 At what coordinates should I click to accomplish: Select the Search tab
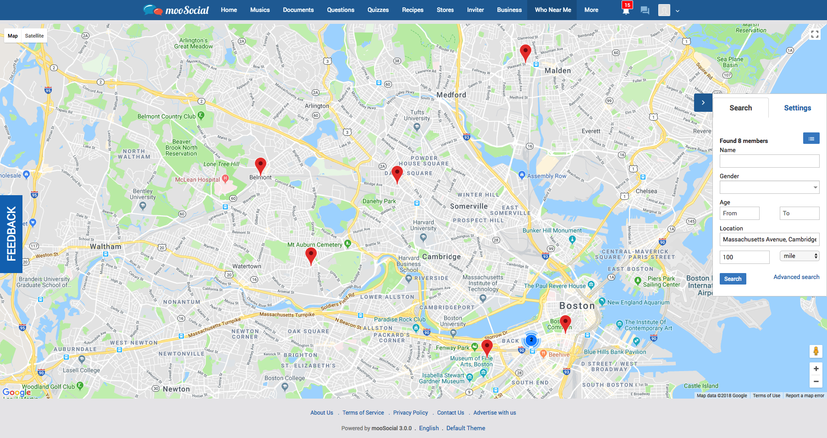coord(741,108)
